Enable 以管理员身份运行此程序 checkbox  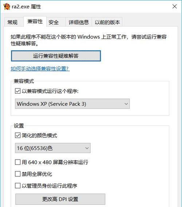18,185
